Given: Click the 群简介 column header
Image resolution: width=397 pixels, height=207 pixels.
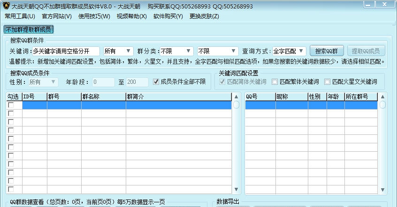Looking at the screenshot, I should coord(179,96).
